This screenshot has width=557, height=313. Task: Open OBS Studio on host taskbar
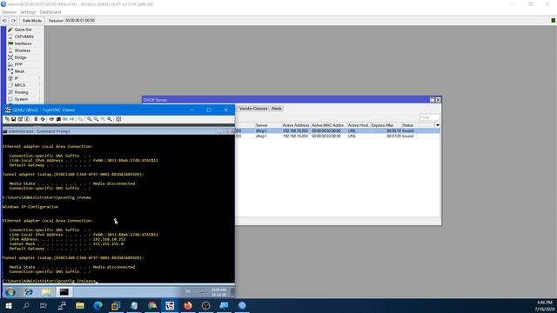(205, 305)
